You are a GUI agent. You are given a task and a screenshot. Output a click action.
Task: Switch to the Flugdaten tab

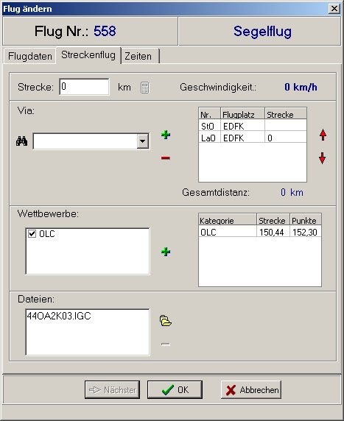(29, 56)
